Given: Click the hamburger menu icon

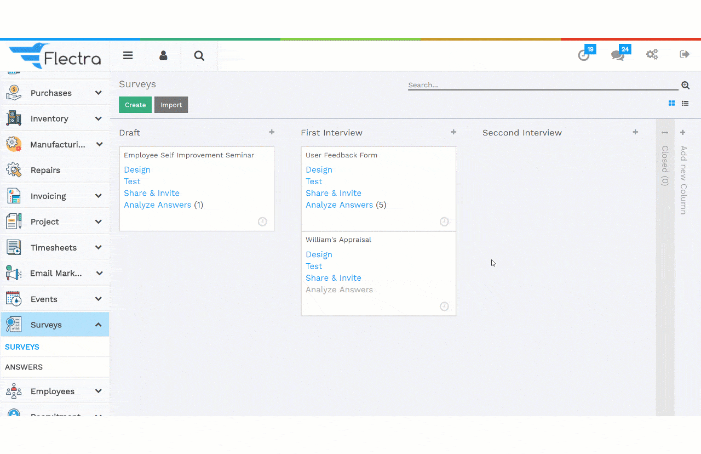Looking at the screenshot, I should [x=128, y=55].
